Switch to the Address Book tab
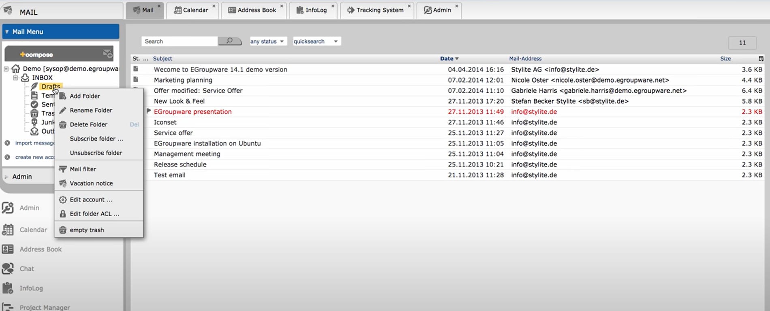770x311 pixels. coord(253,10)
